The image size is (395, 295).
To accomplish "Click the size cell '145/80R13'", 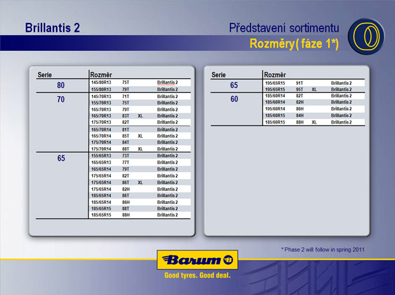I will 101,82.
